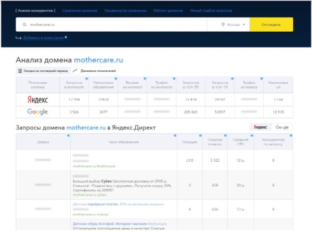Click the info icon on the Средний CPC header
Image resolution: width=312 pixels, height=234 pixels.
[252, 136]
